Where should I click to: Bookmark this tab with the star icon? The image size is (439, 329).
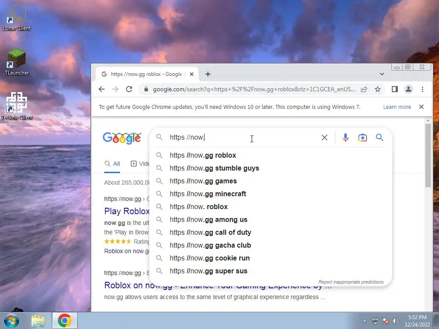(x=378, y=89)
